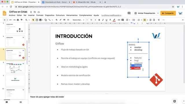185x104 pixels.
Task: Change the text color with the A icon
Action: click(x=110, y=20)
